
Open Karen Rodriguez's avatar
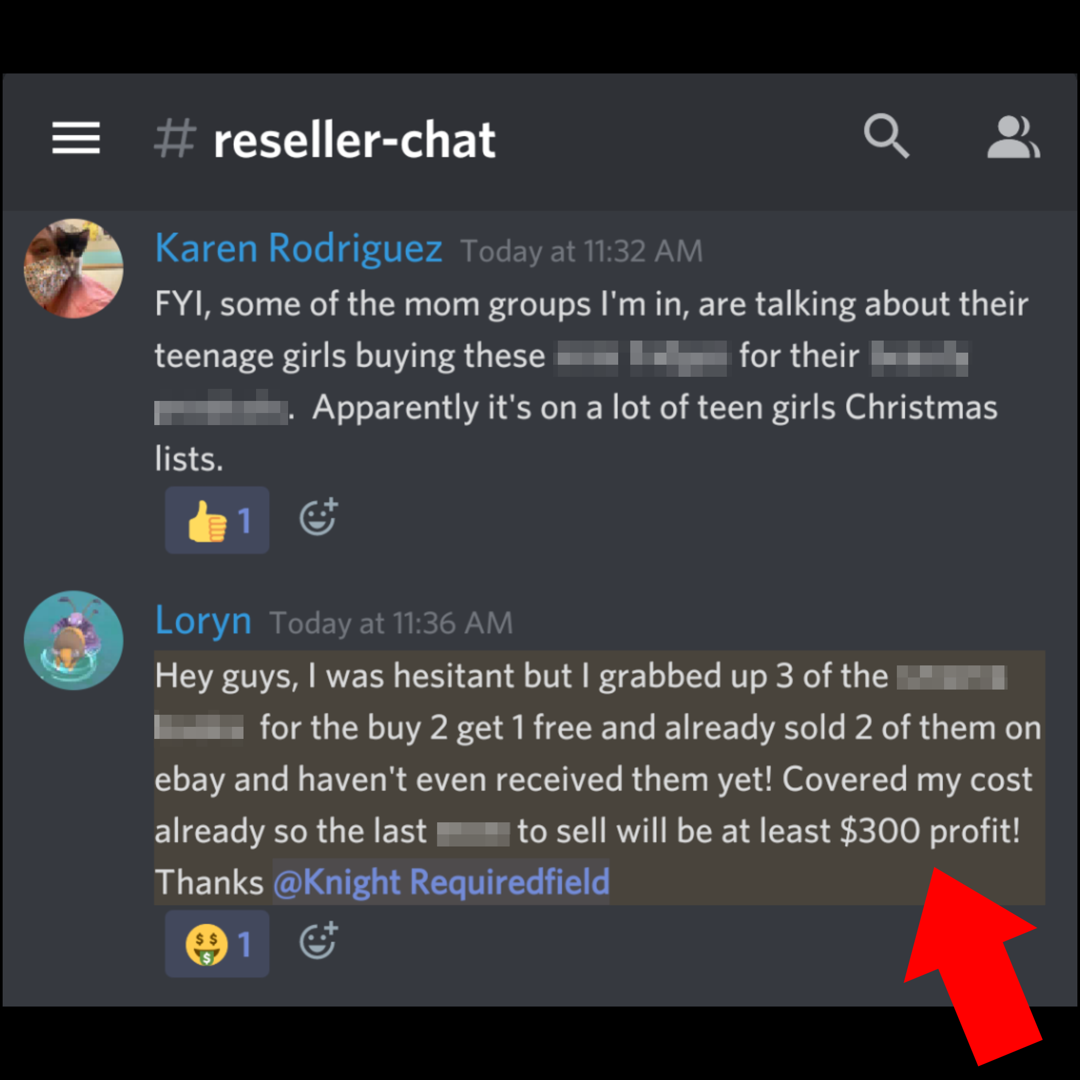point(74,268)
